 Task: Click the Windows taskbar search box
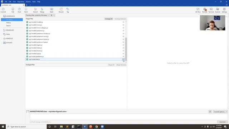tap(26, 126)
